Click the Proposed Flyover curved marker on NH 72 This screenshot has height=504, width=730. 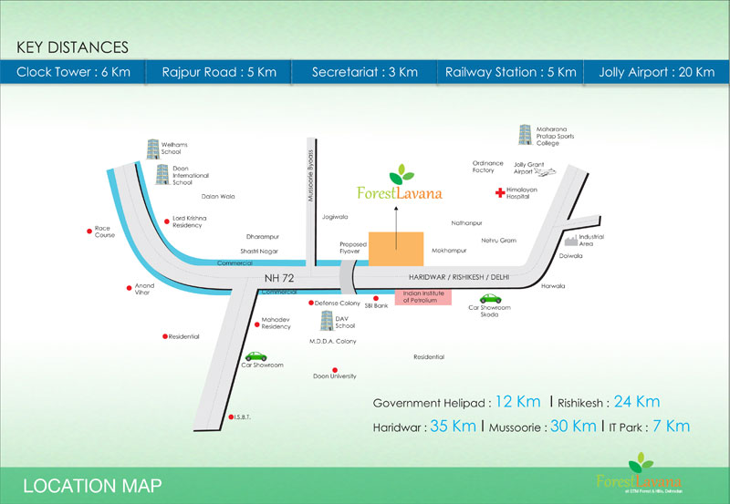pos(348,277)
